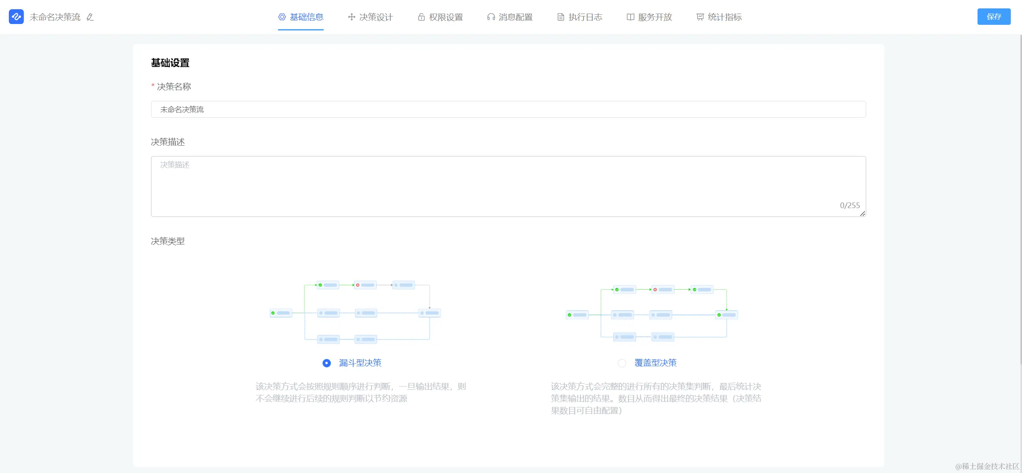
Task: Click the 未命名决策流 title in header
Action: pos(55,17)
